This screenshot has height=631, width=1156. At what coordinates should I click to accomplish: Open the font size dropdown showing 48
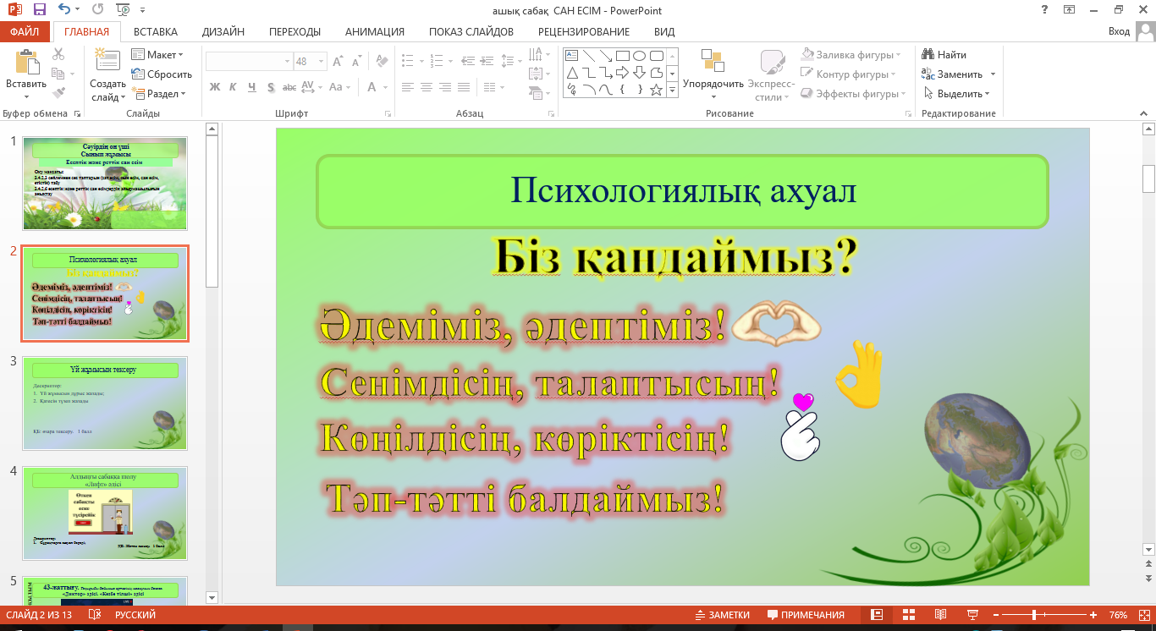point(322,62)
